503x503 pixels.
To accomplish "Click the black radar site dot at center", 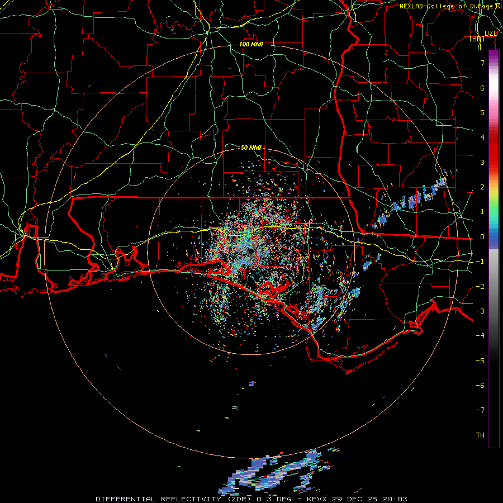I will (250, 251).
